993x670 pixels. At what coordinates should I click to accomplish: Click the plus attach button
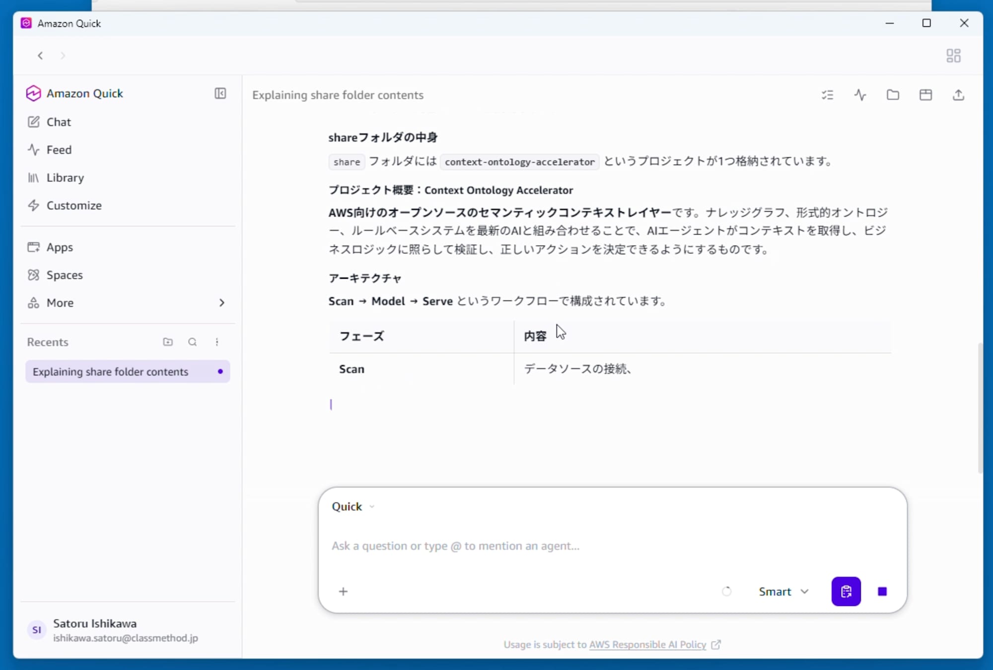click(x=343, y=591)
